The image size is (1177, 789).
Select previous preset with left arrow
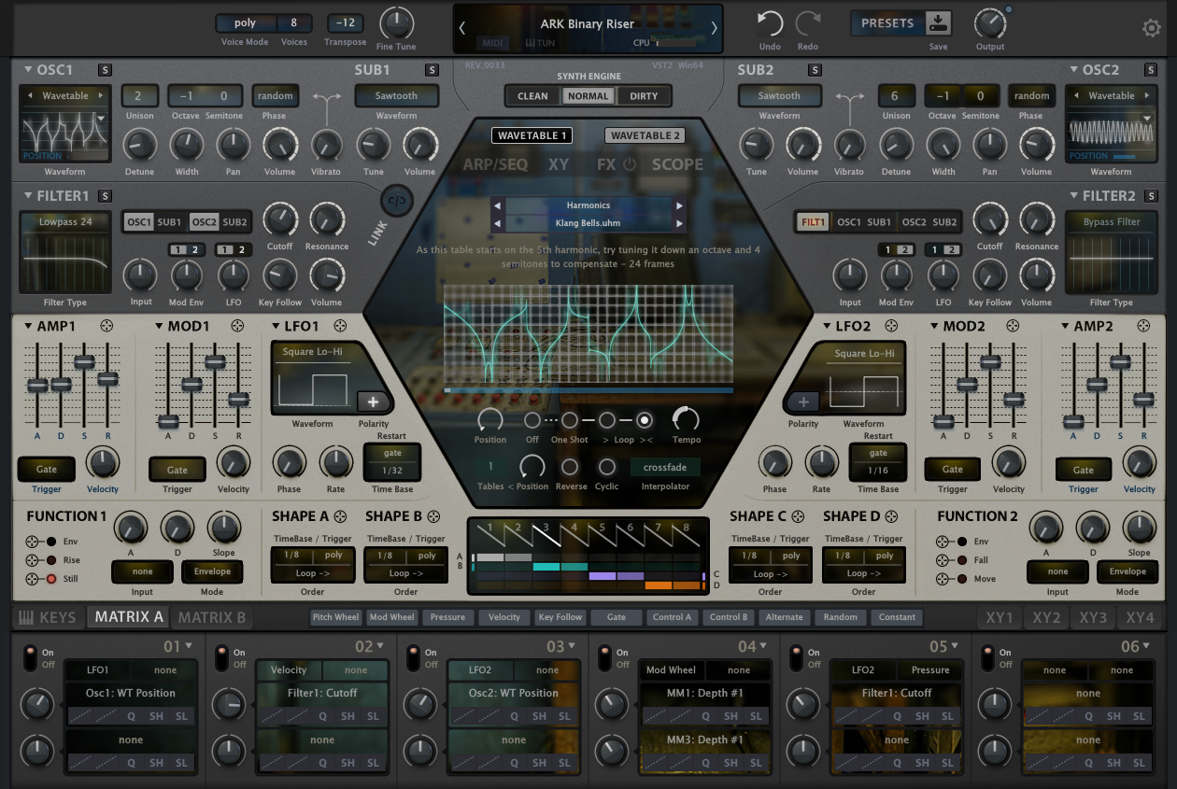[x=461, y=27]
